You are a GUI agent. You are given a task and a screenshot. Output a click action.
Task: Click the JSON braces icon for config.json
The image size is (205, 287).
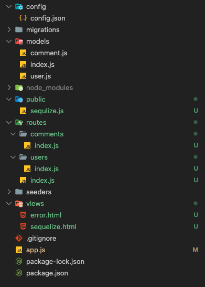[23, 18]
